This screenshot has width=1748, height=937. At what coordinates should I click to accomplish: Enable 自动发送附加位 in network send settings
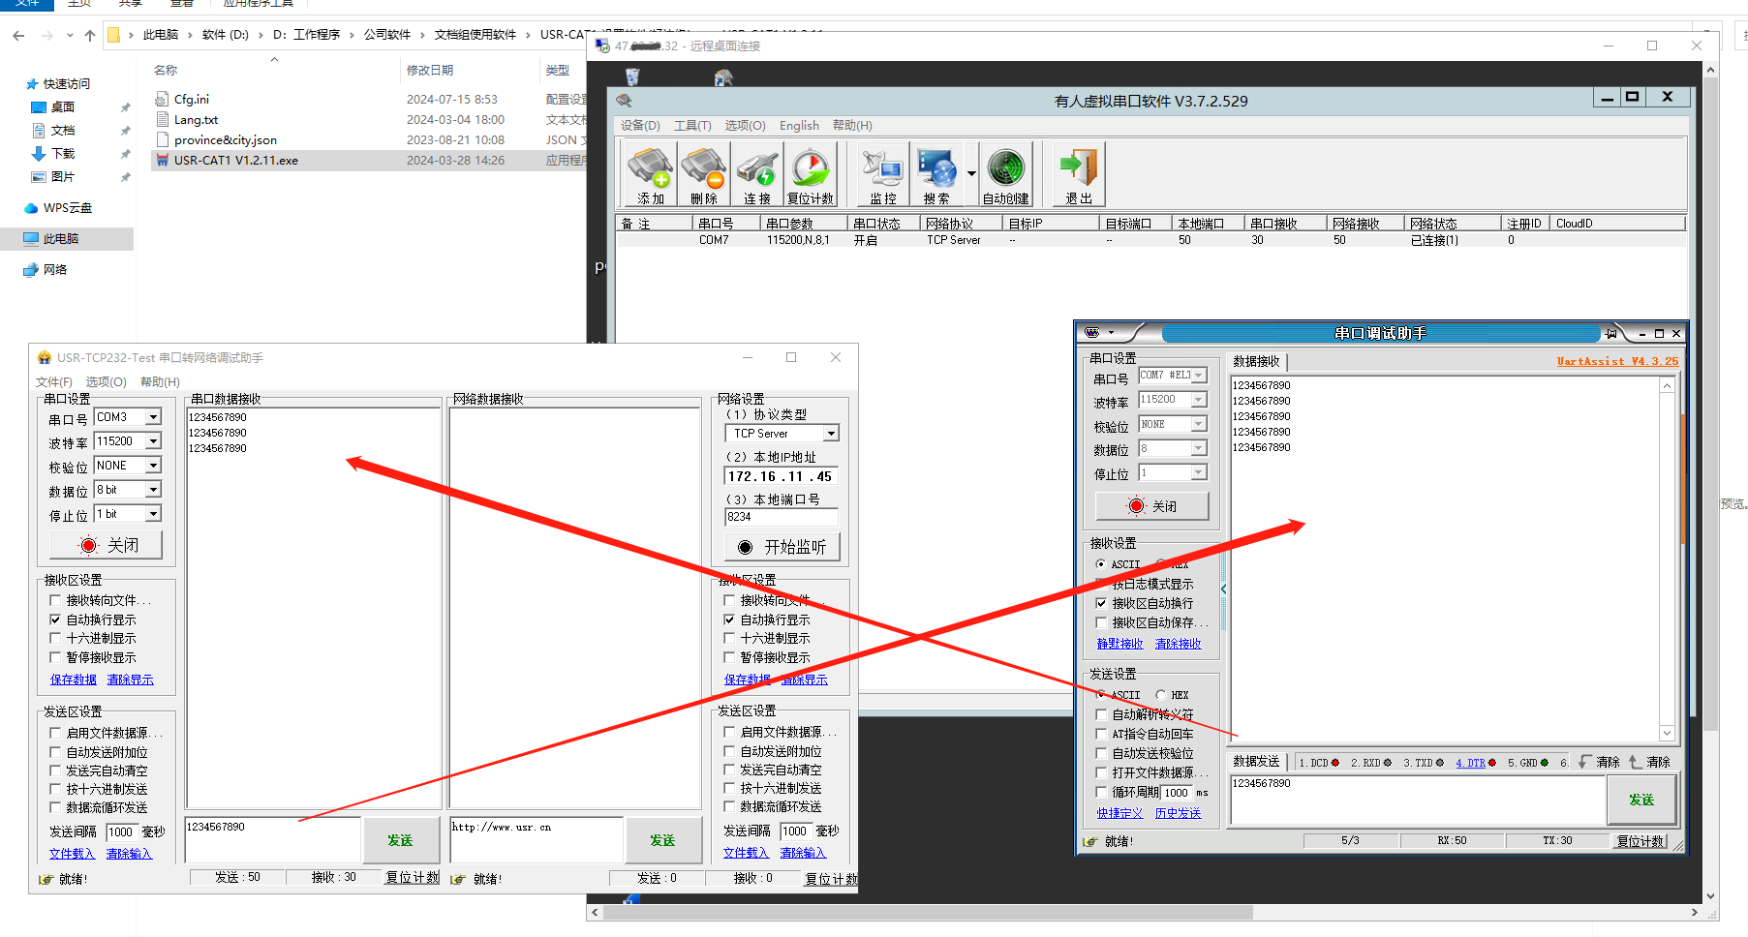[729, 751]
